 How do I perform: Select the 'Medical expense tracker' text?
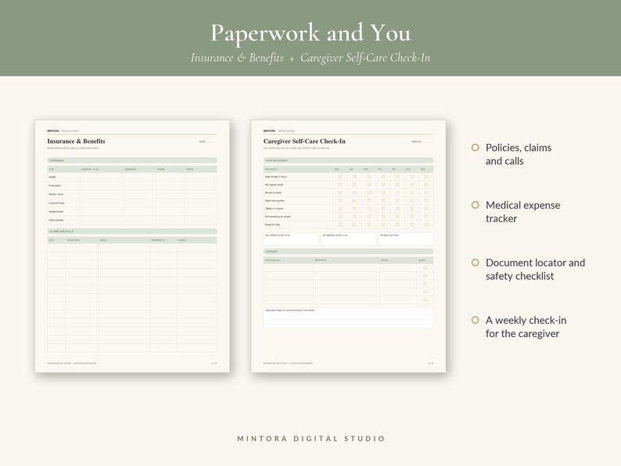coord(522,212)
